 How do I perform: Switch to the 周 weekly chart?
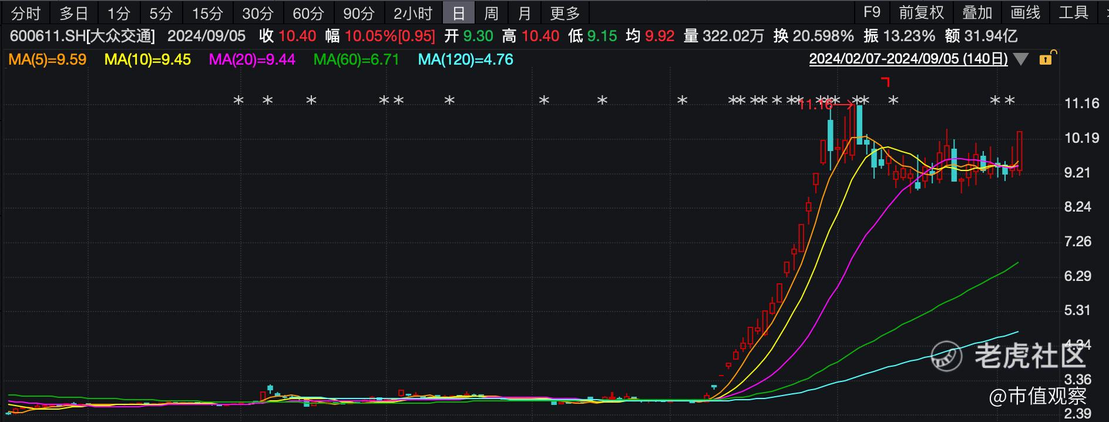coord(492,12)
